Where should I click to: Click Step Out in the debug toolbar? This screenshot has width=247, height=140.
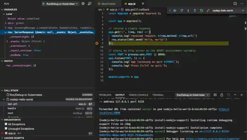pos(195,11)
